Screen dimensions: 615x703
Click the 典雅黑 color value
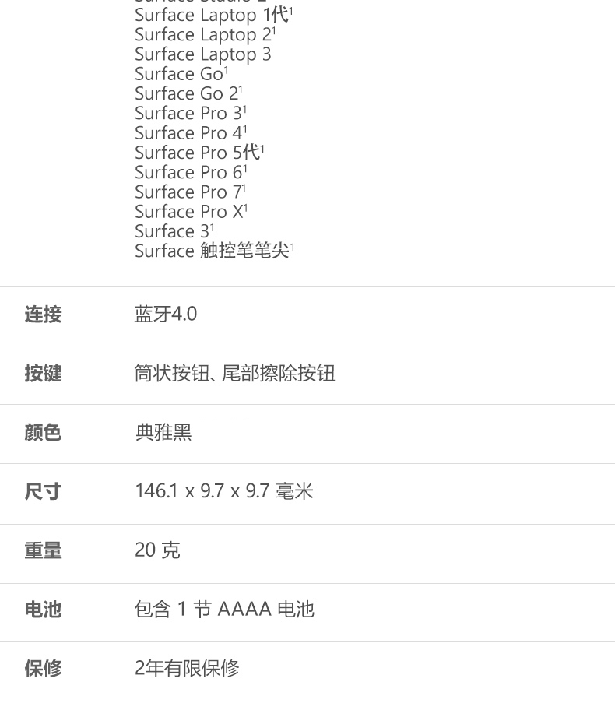(x=163, y=433)
